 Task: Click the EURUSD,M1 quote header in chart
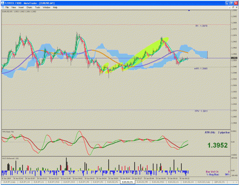(x=19, y=11)
